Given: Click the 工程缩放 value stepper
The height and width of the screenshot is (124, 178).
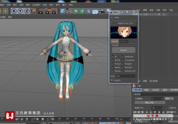Looking at the screenshot, I should click(x=162, y=99).
